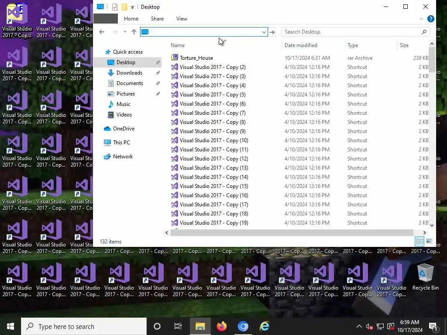This screenshot has height=335, width=447.
Task: Open the View ribbon tab
Action: tap(182, 19)
